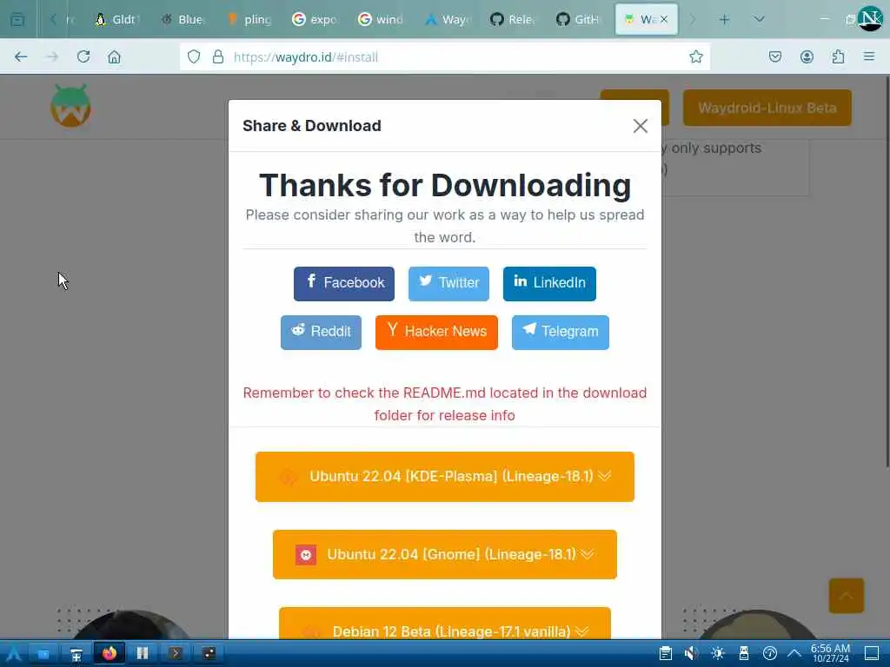This screenshot has width=890, height=667.
Task: Click the Waydroid-Linux Beta button
Action: click(x=767, y=108)
